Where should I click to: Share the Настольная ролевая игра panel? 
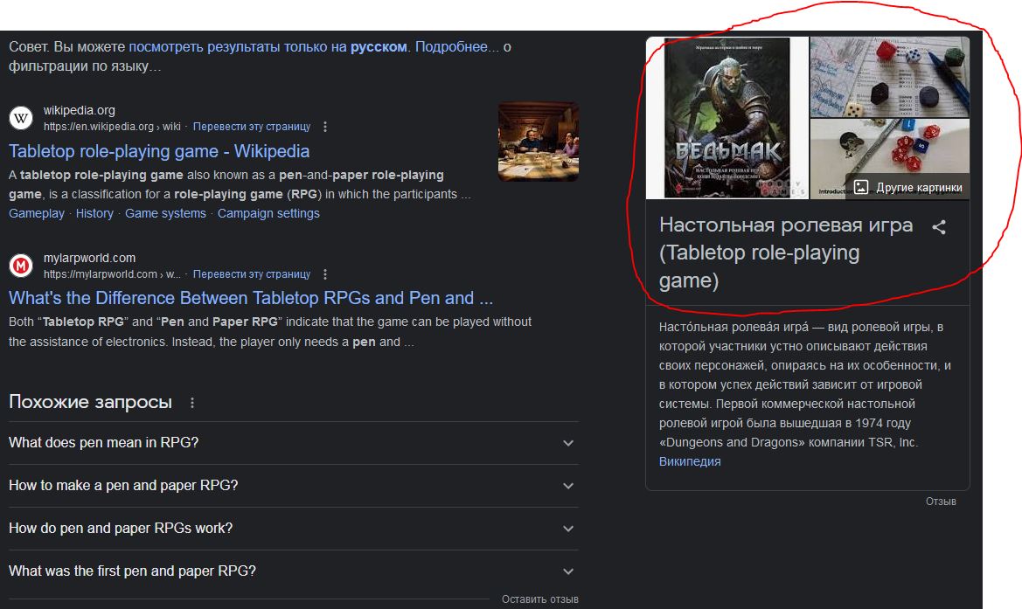tap(939, 226)
